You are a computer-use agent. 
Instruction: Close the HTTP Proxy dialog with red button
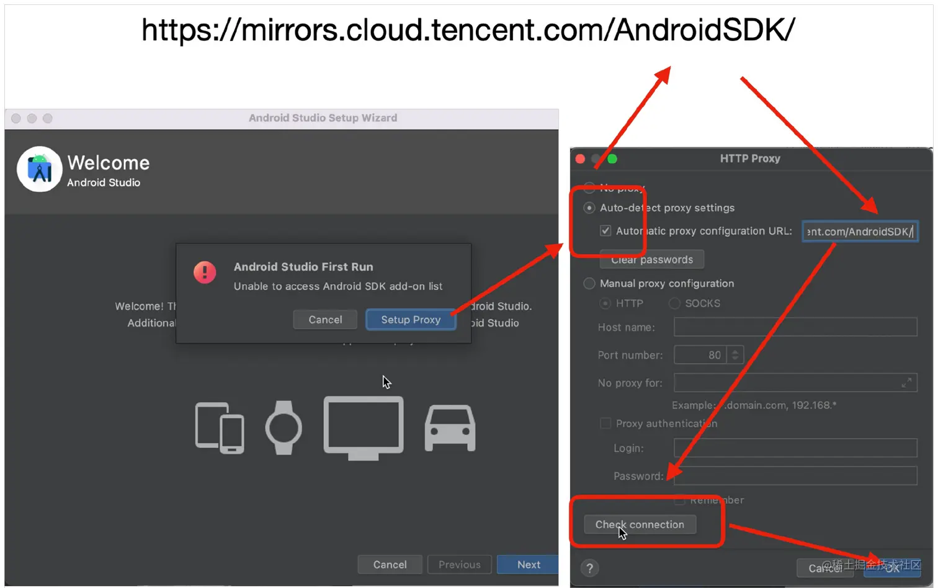pos(580,159)
